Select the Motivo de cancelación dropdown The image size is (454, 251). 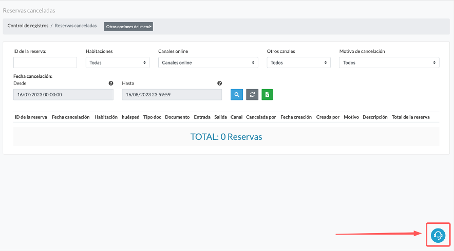(x=389, y=62)
